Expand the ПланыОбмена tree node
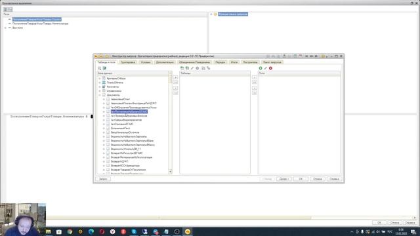Screen dimensions: 420x236 pyautogui.click(x=100, y=83)
